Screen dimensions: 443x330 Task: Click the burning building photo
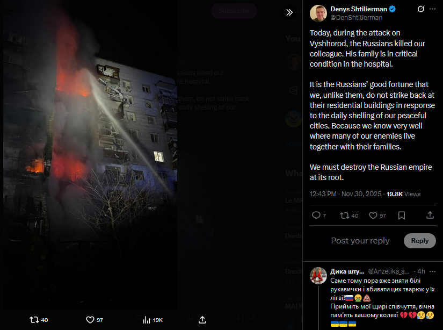(x=90, y=154)
